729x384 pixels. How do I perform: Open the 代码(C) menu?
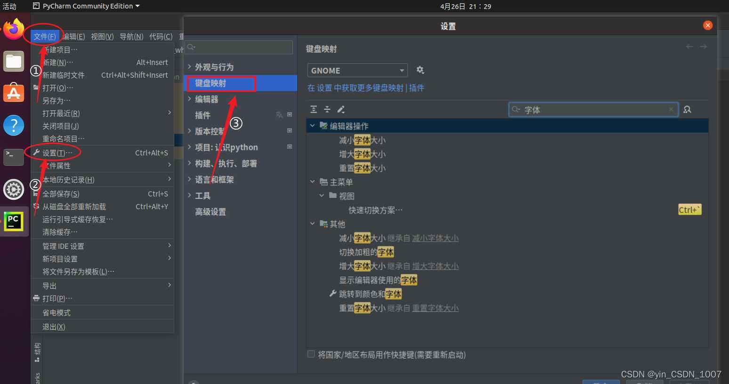[x=161, y=37]
